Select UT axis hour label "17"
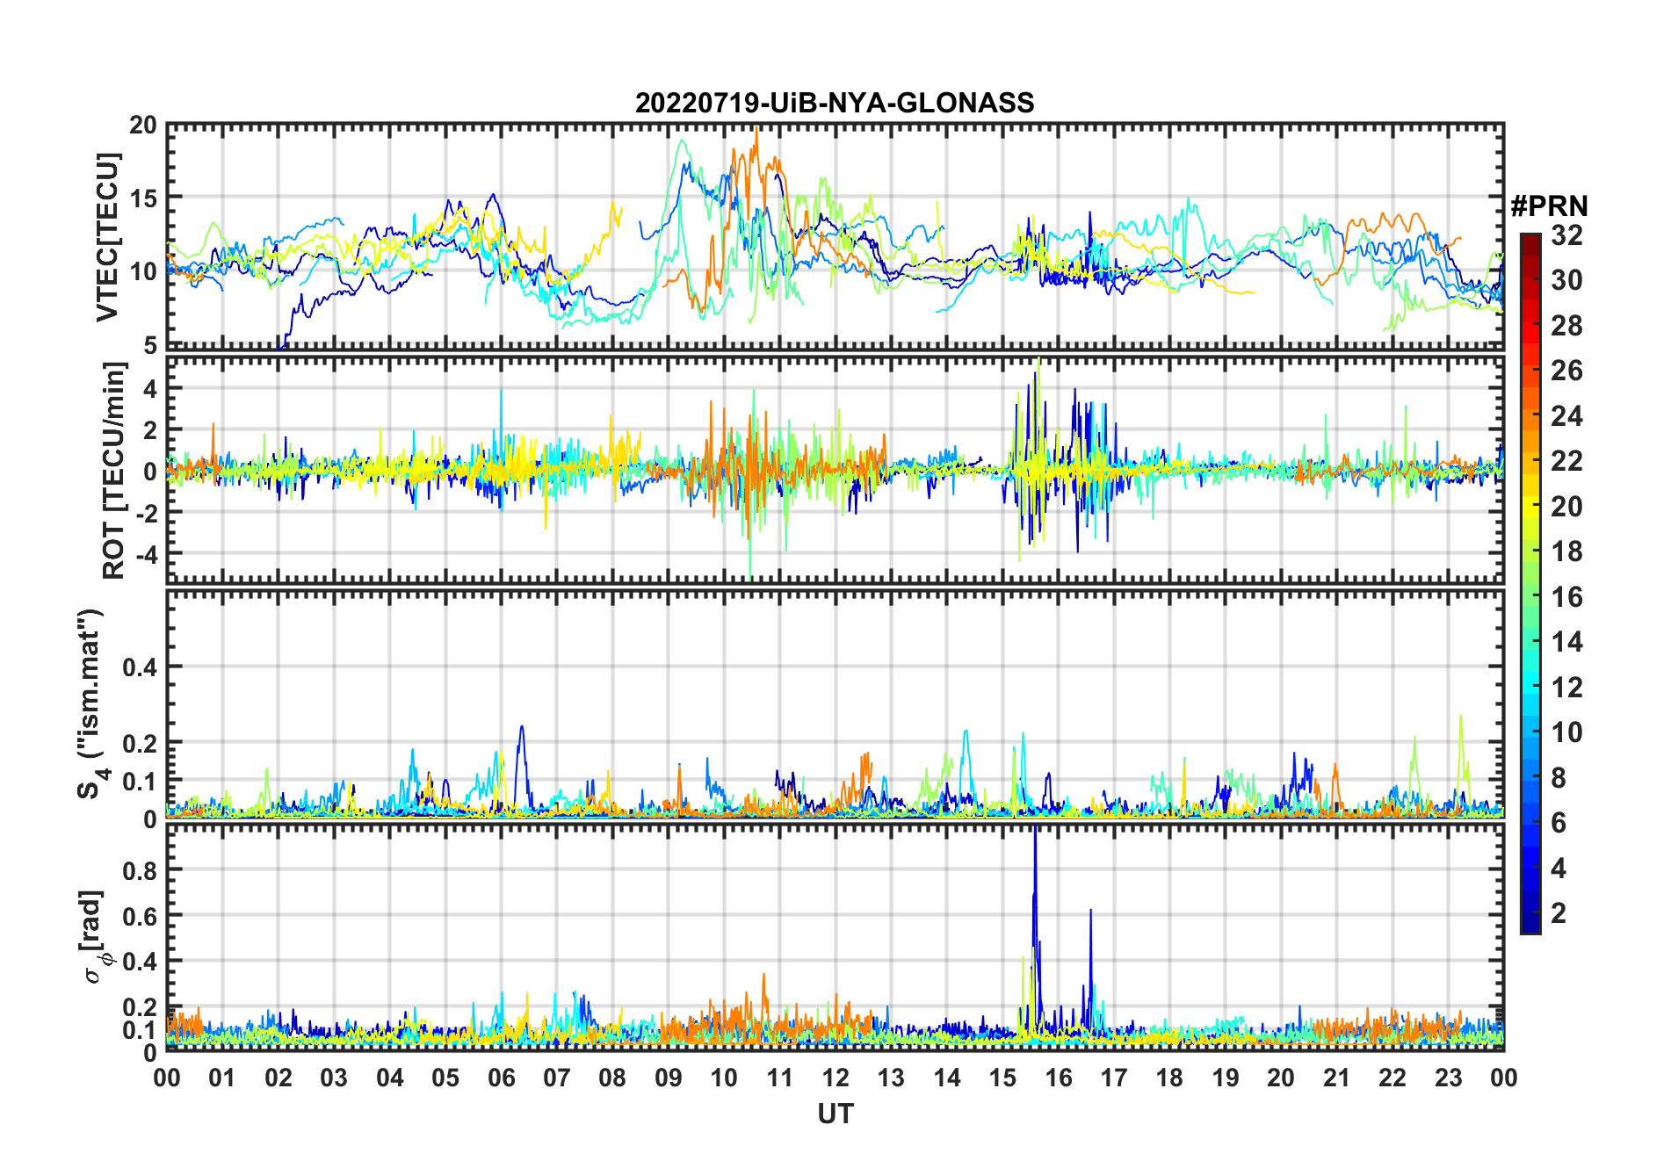Screen dimensions: 1671x1168 (x=1114, y=1078)
